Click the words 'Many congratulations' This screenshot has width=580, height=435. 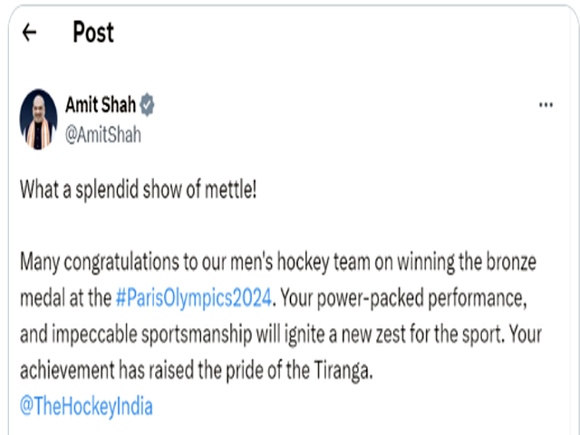point(99,262)
